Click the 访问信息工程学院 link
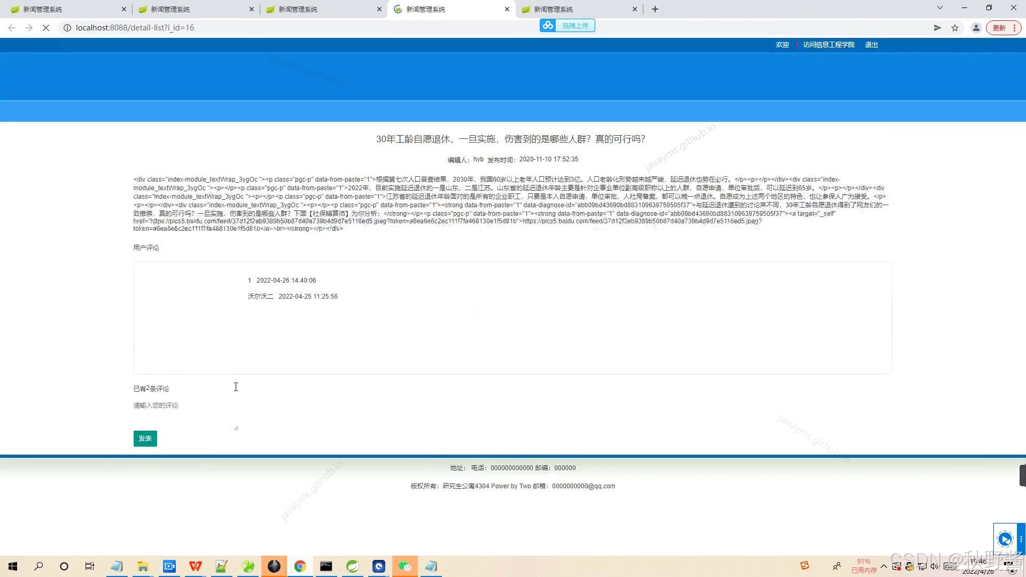The height and width of the screenshot is (577, 1026). pyautogui.click(x=828, y=45)
